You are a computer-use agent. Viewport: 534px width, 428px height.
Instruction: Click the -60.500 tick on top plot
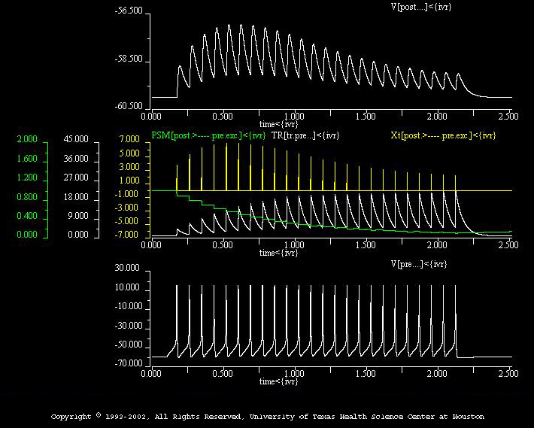pyautogui.click(x=128, y=107)
